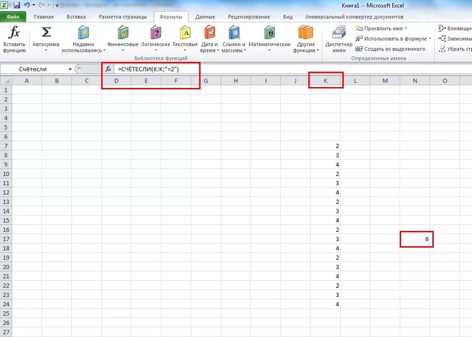472x337 pixels.
Task: Open Customize Quick Access Toolbar dropdown
Action: coord(57,5)
